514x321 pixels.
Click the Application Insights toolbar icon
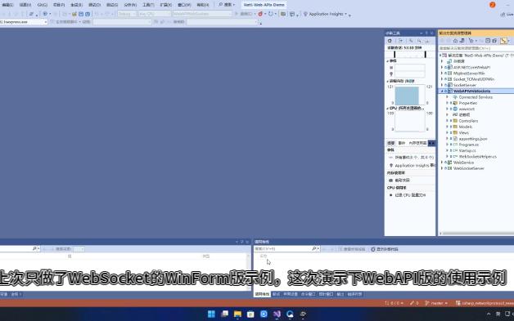pyautogui.click(x=305, y=14)
